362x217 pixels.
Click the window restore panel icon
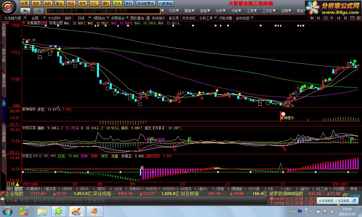pos(352,18)
